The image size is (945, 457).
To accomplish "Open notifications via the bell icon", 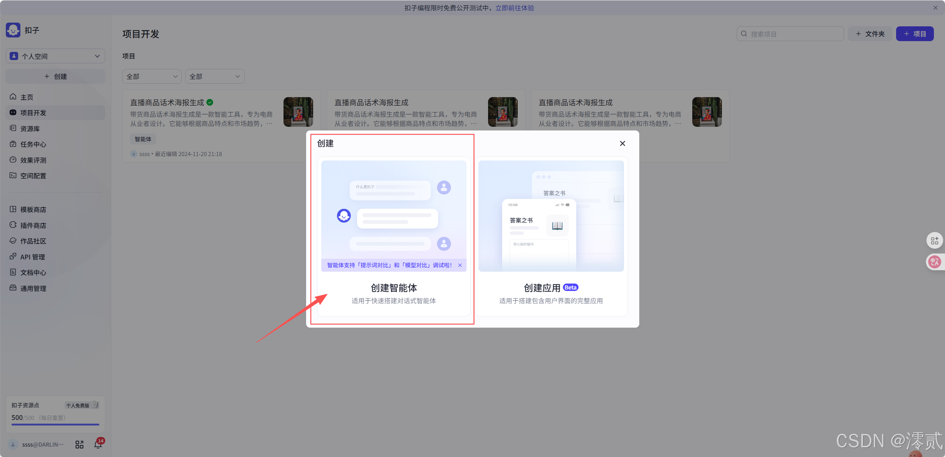I will (97, 444).
